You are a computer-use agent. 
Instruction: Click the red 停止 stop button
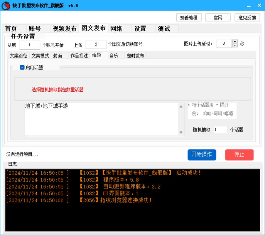(x=239, y=155)
